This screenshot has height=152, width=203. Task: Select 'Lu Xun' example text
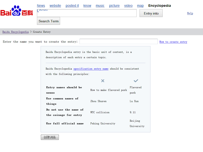(134, 101)
